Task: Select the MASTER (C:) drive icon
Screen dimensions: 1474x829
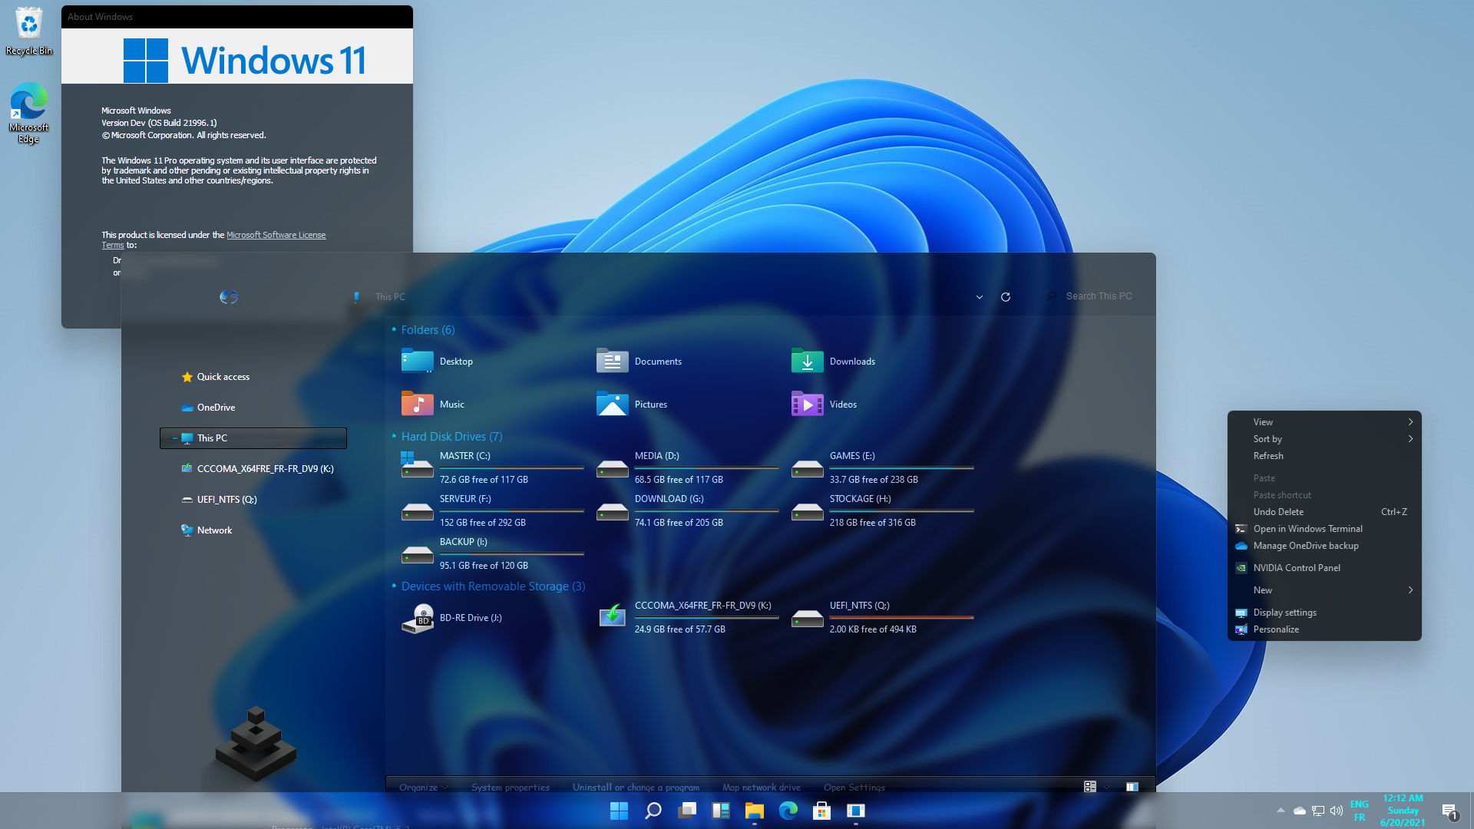Action: tap(417, 465)
